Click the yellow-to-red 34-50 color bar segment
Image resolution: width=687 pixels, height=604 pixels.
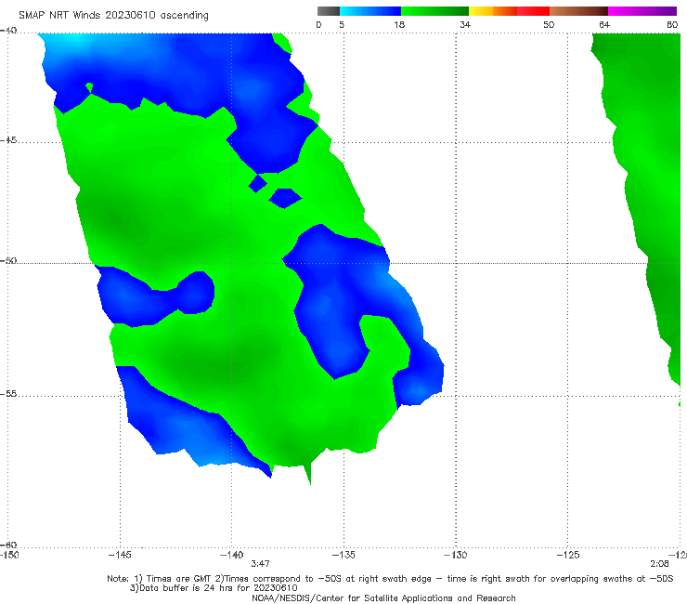[x=509, y=11]
